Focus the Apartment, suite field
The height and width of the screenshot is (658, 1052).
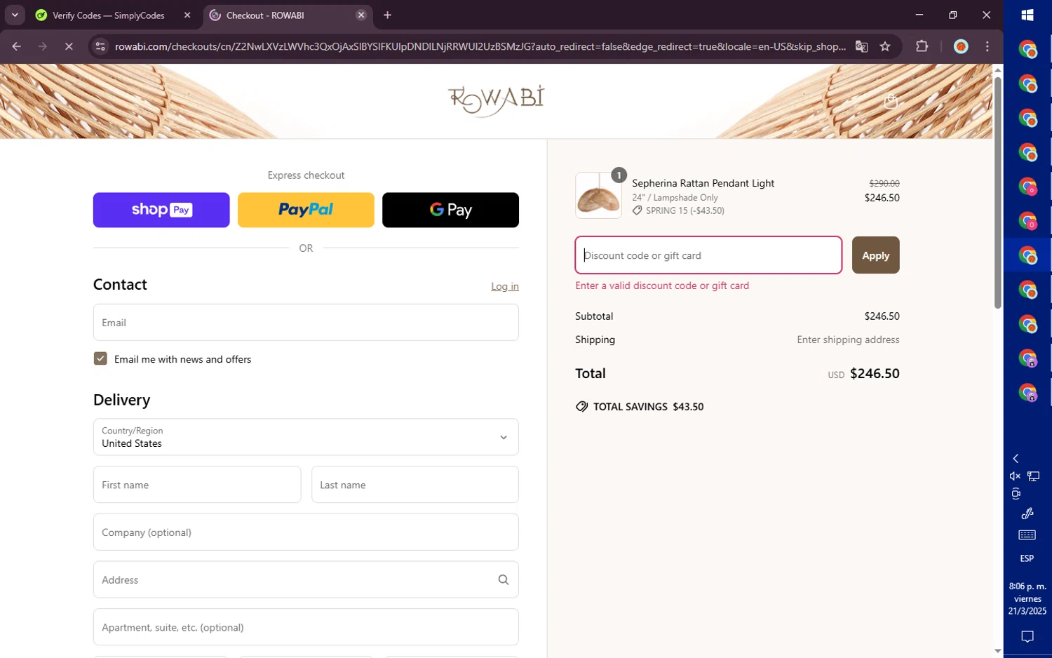(x=306, y=627)
